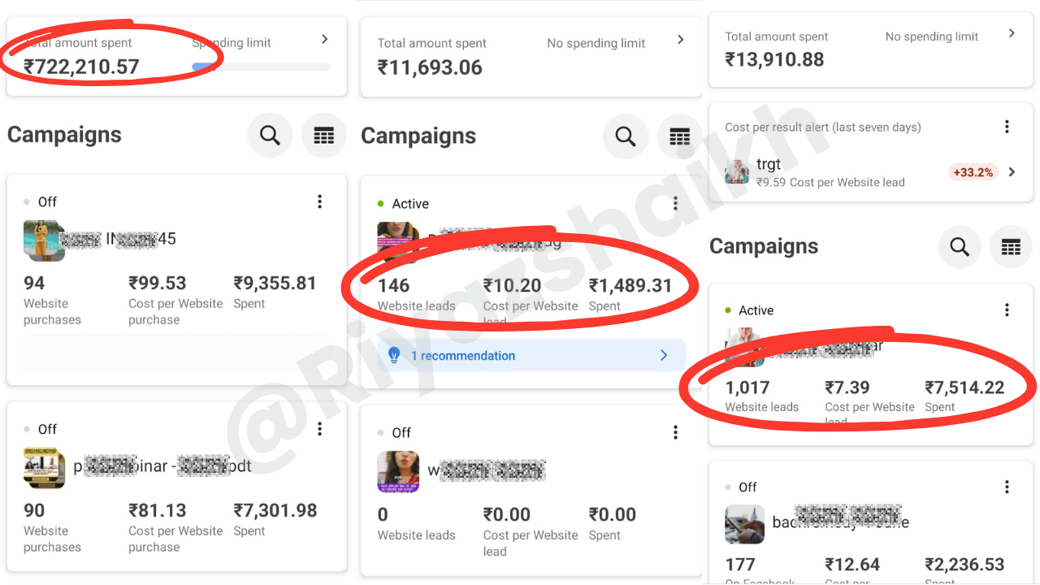This screenshot has width=1040, height=585.
Task: Click the +33.2% cost change badge
Action: click(x=973, y=172)
